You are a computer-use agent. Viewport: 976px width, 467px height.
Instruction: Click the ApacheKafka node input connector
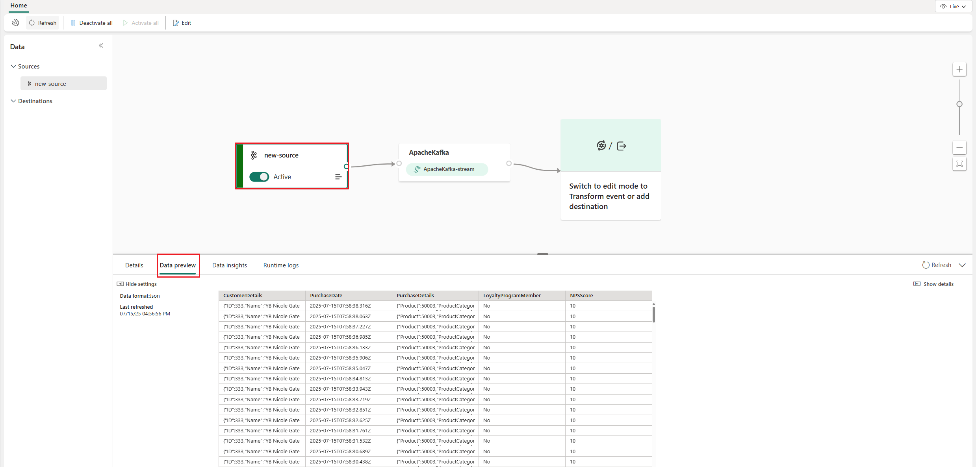399,163
